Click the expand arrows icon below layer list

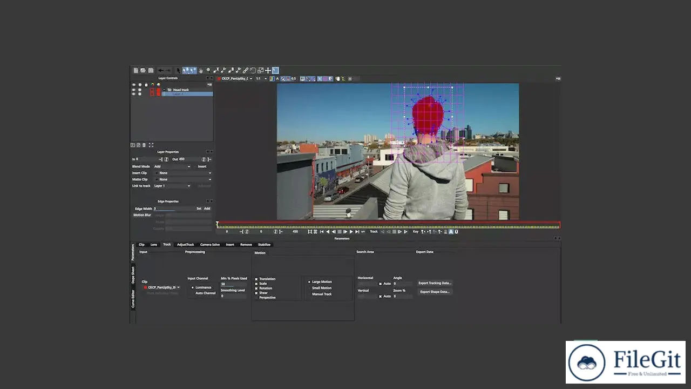tap(151, 145)
